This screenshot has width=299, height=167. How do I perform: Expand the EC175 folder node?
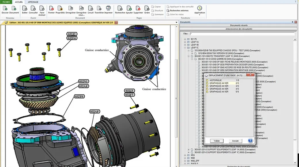point(185,39)
